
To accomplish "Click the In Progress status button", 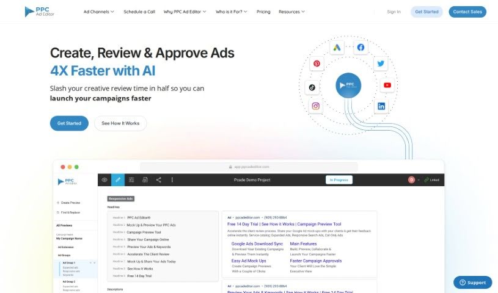I will click(x=339, y=179).
